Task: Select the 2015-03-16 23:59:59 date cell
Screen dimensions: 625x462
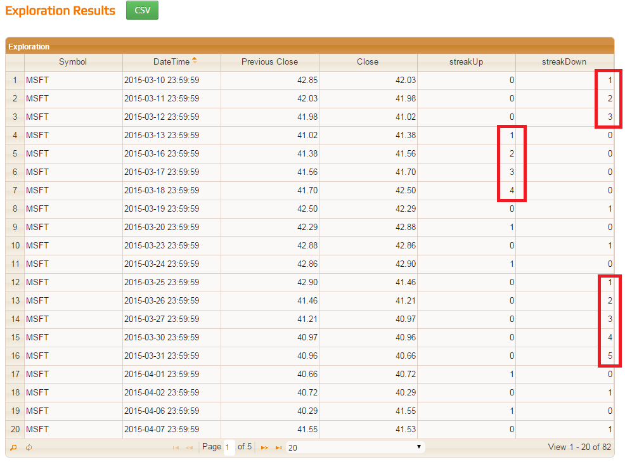Action: coord(171,153)
